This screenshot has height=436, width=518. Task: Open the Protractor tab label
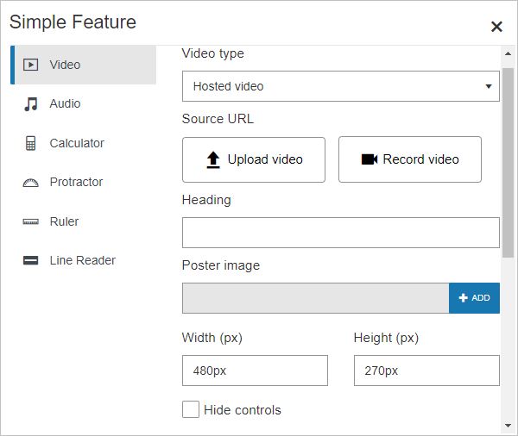coord(76,183)
